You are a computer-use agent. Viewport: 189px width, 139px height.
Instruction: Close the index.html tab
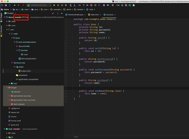[x=100, y=15]
